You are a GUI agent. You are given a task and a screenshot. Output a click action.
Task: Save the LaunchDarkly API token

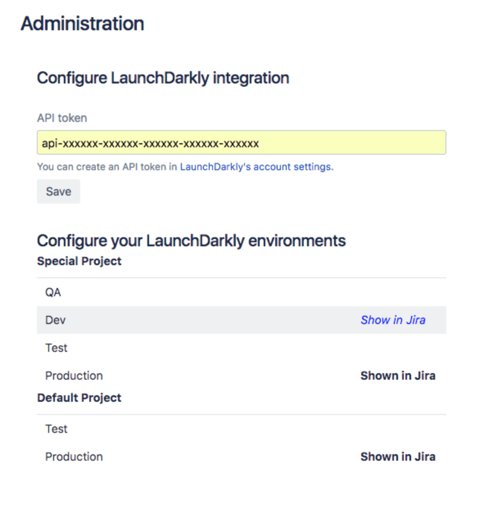point(58,191)
